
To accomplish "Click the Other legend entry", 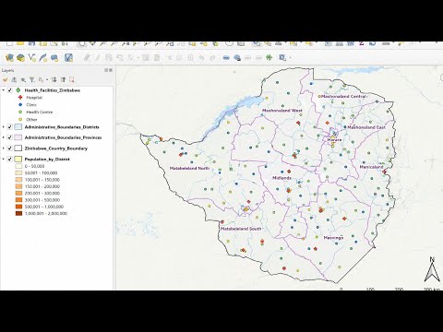I will [31, 120].
